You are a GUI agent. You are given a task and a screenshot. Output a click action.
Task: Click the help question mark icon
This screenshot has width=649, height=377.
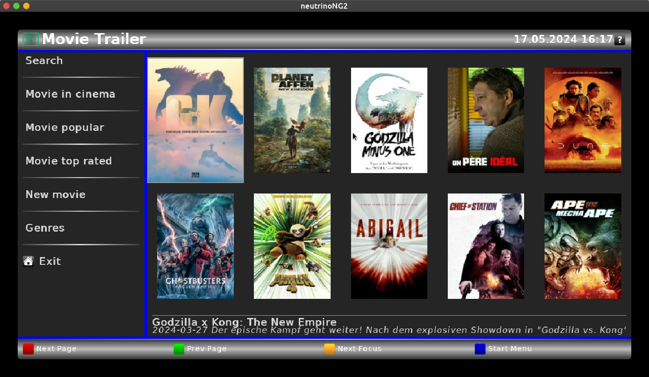point(619,40)
